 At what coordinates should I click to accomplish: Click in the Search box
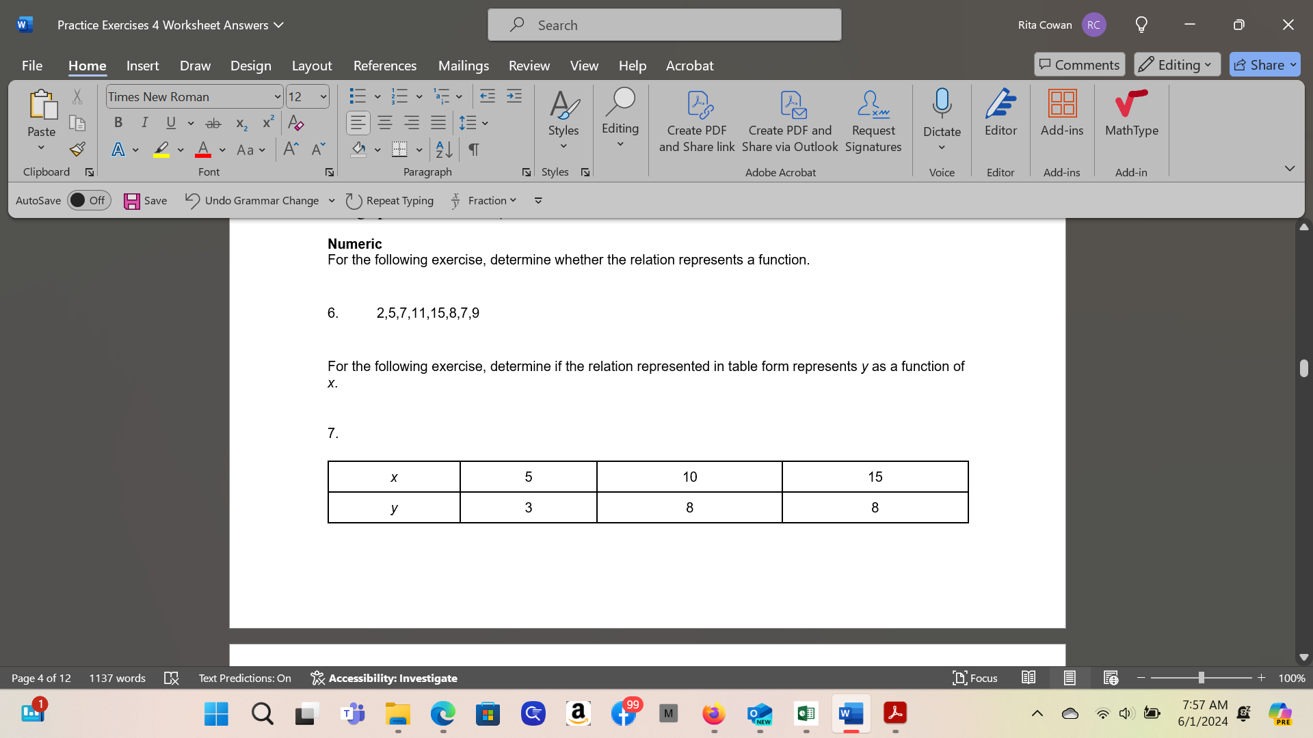point(664,25)
